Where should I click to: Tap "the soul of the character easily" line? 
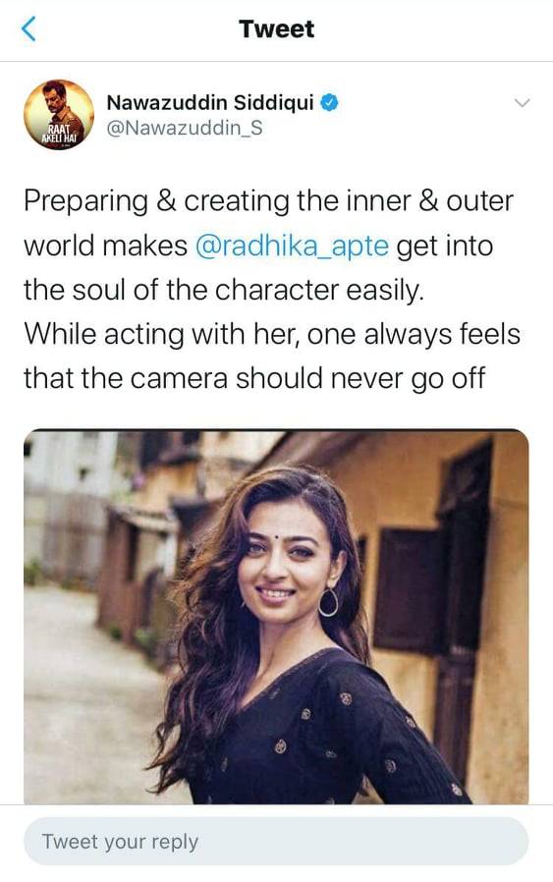tap(223, 291)
